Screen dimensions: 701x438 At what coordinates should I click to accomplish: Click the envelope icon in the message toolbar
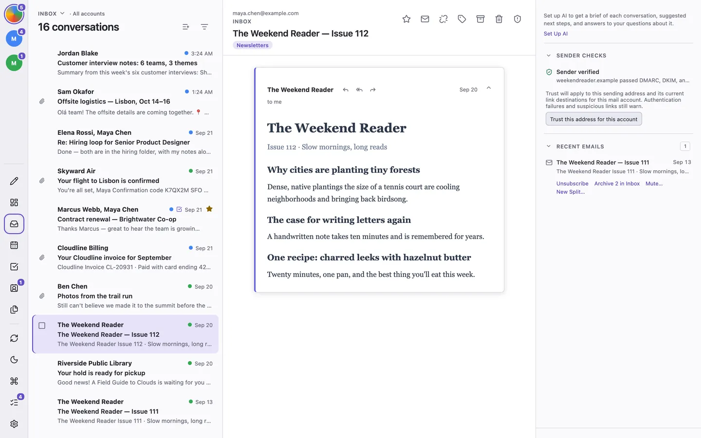tap(425, 19)
